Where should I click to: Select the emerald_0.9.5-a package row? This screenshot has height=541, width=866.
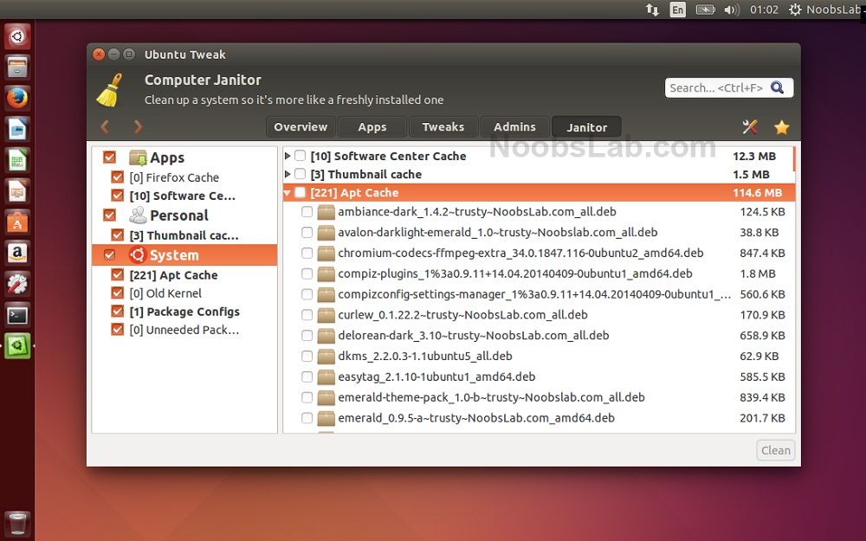(539, 418)
